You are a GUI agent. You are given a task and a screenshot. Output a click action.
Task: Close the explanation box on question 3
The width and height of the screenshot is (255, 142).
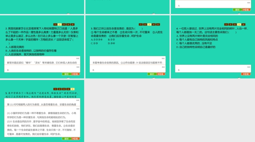click(x=163, y=58)
